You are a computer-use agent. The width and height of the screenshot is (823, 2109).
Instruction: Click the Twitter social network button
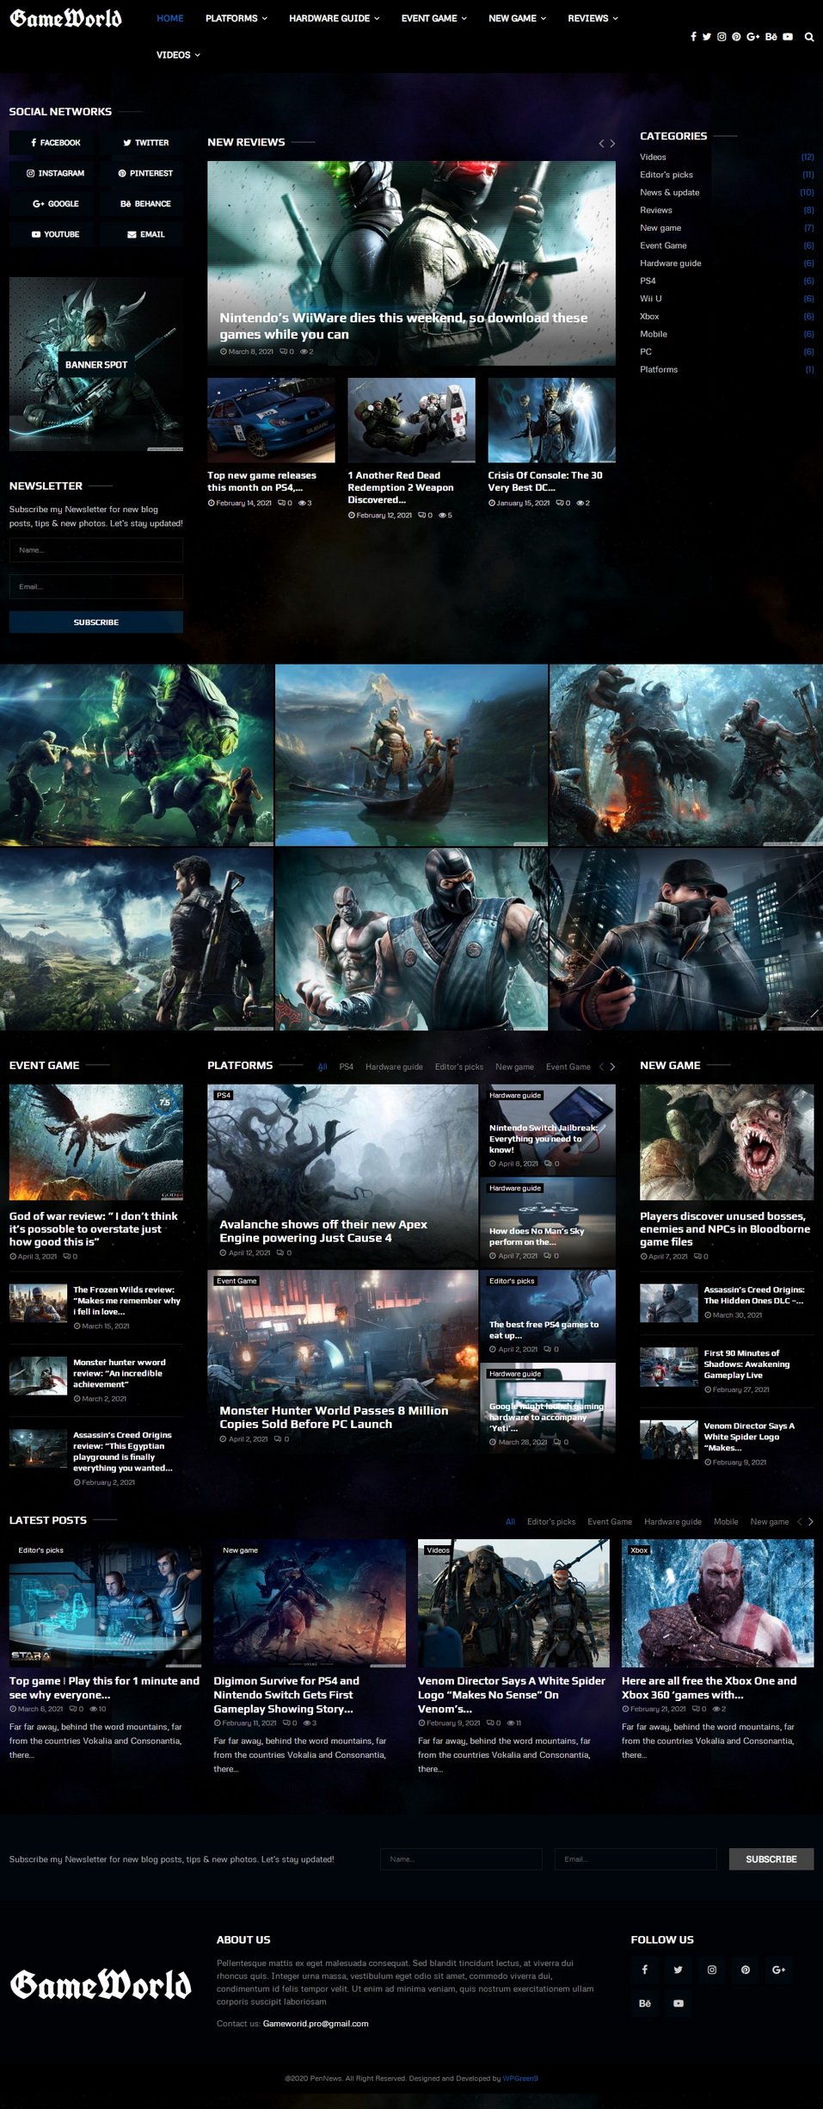145,143
